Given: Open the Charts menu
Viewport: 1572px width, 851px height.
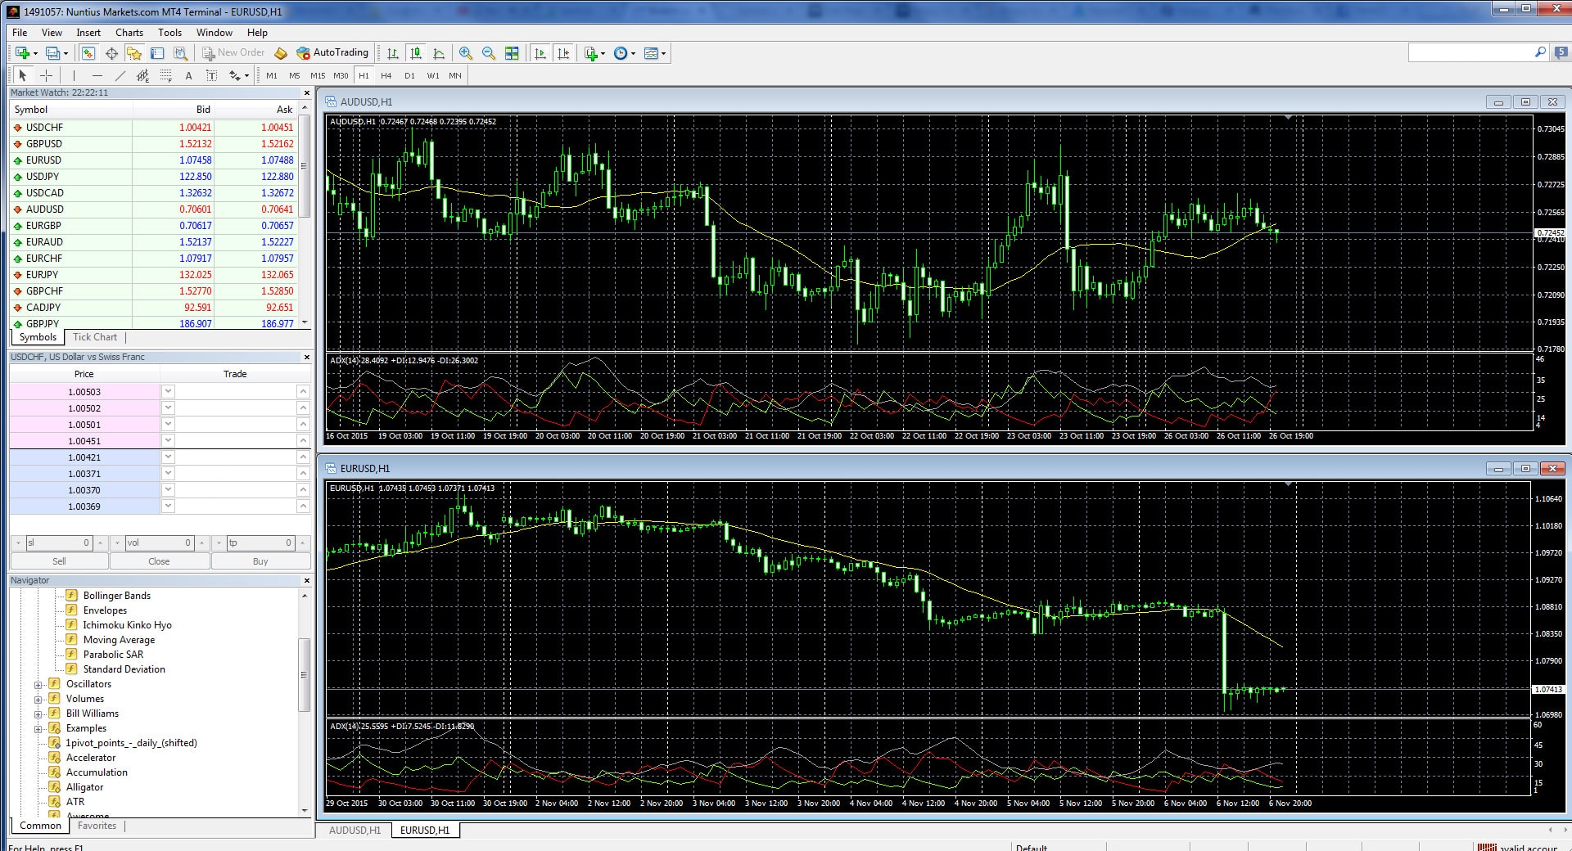Looking at the screenshot, I should click(129, 33).
